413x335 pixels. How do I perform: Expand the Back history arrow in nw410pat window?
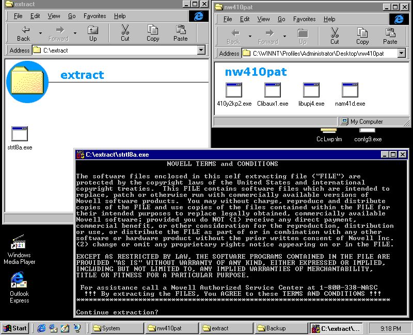pyautogui.click(x=250, y=36)
